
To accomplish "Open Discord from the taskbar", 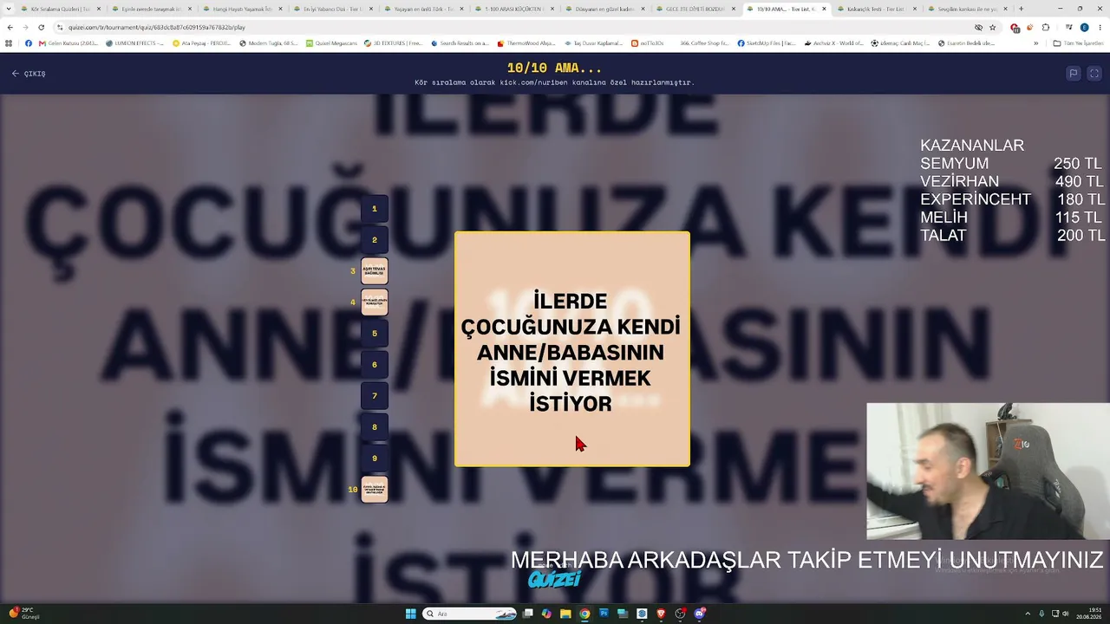I will tap(699, 614).
